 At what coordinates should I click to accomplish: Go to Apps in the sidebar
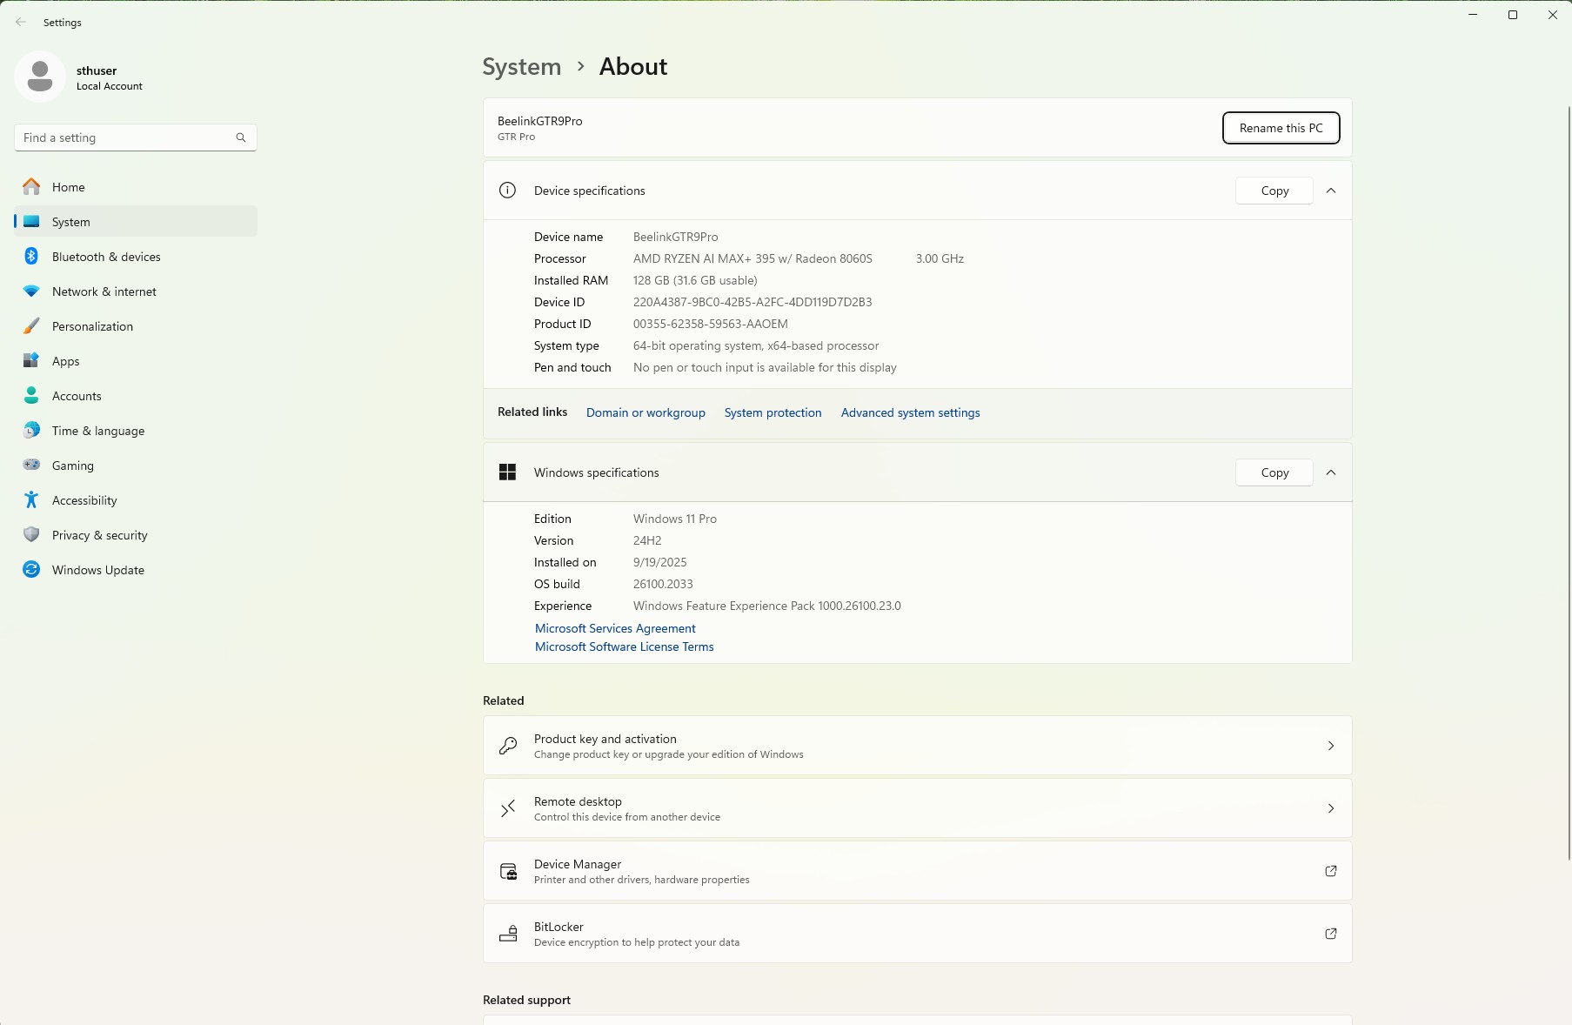66,361
